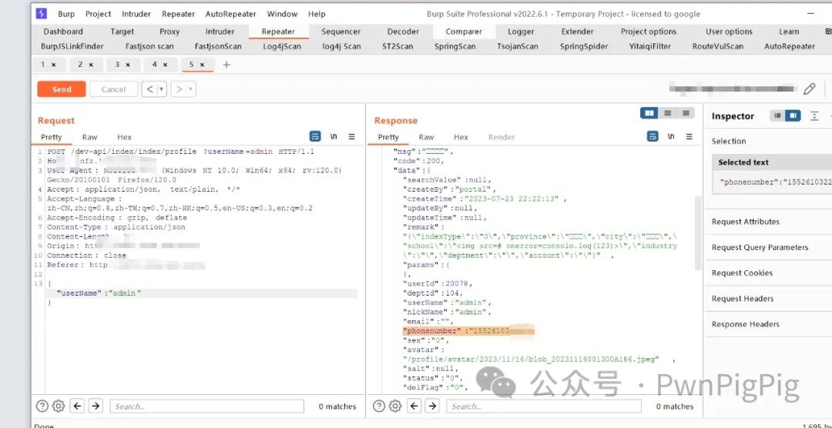Image resolution: width=832 pixels, height=428 pixels.
Task: Focus the Request search field
Action: pos(207,406)
